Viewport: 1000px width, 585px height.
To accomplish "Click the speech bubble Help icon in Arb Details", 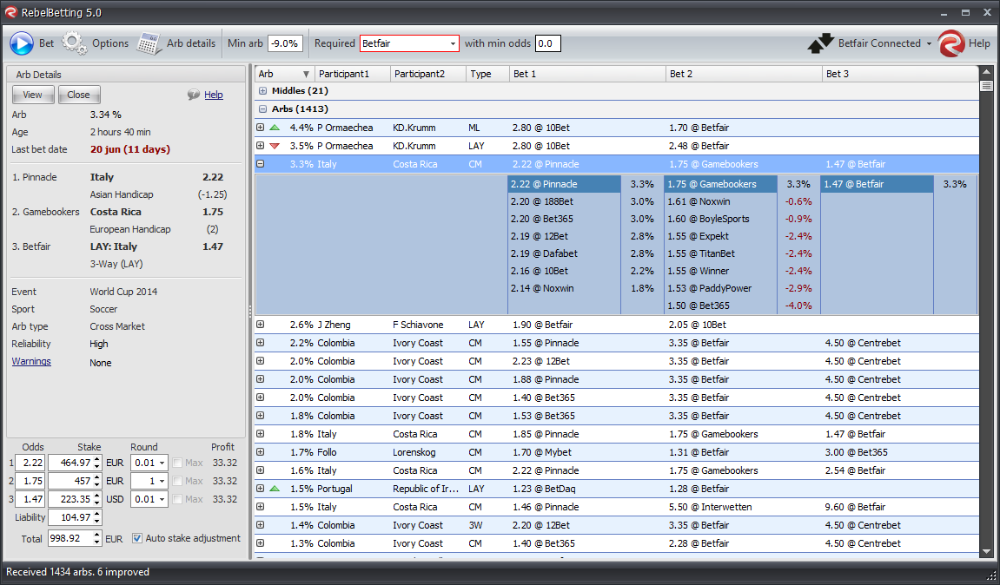I will (x=194, y=95).
